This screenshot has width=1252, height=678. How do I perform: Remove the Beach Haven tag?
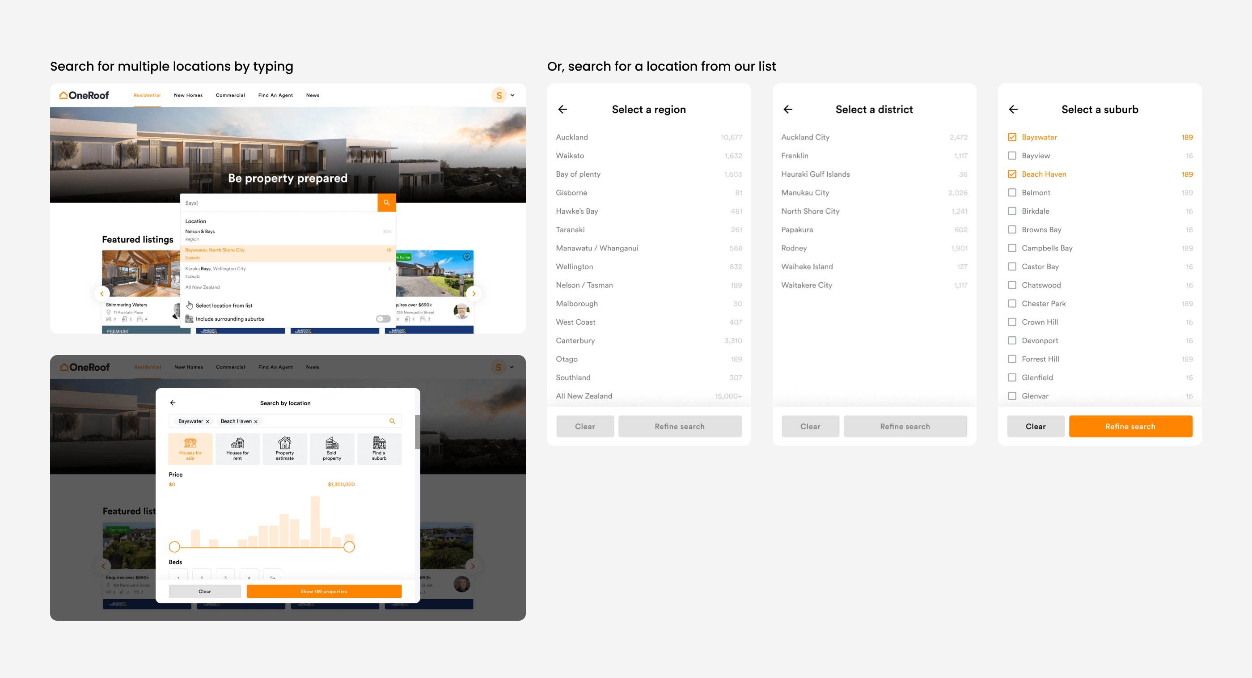coord(256,421)
